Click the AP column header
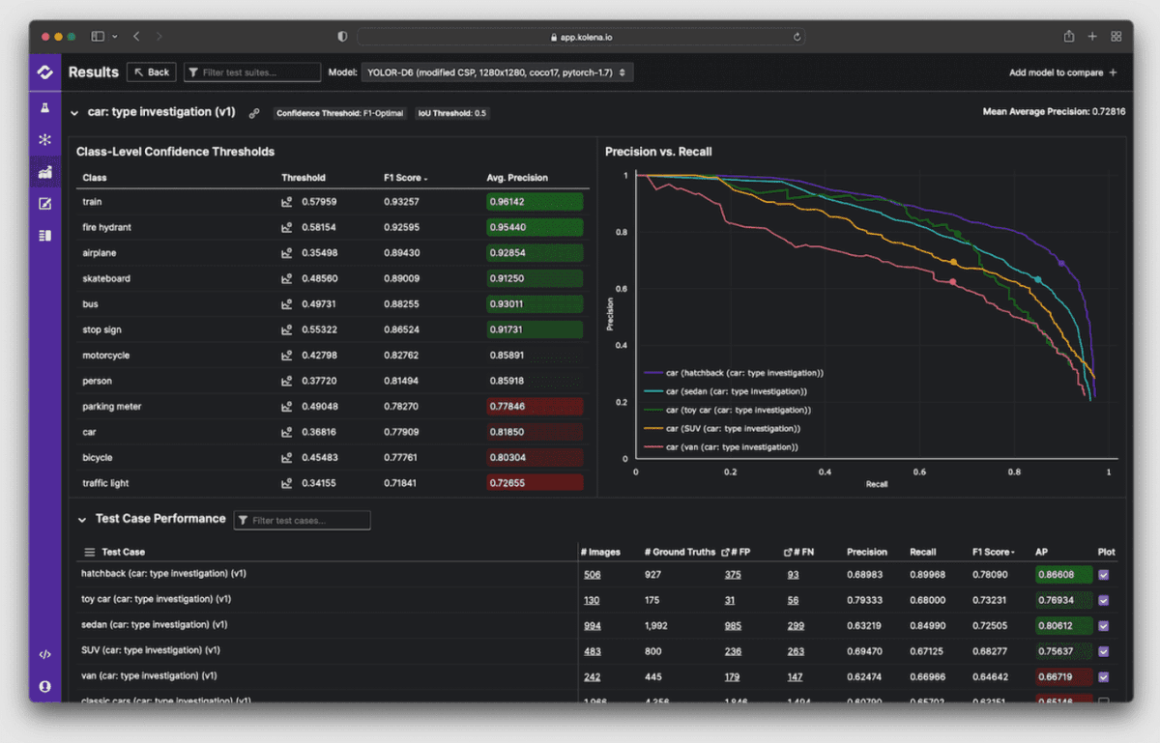Screen dimensions: 1160x743 pyautogui.click(x=1041, y=552)
